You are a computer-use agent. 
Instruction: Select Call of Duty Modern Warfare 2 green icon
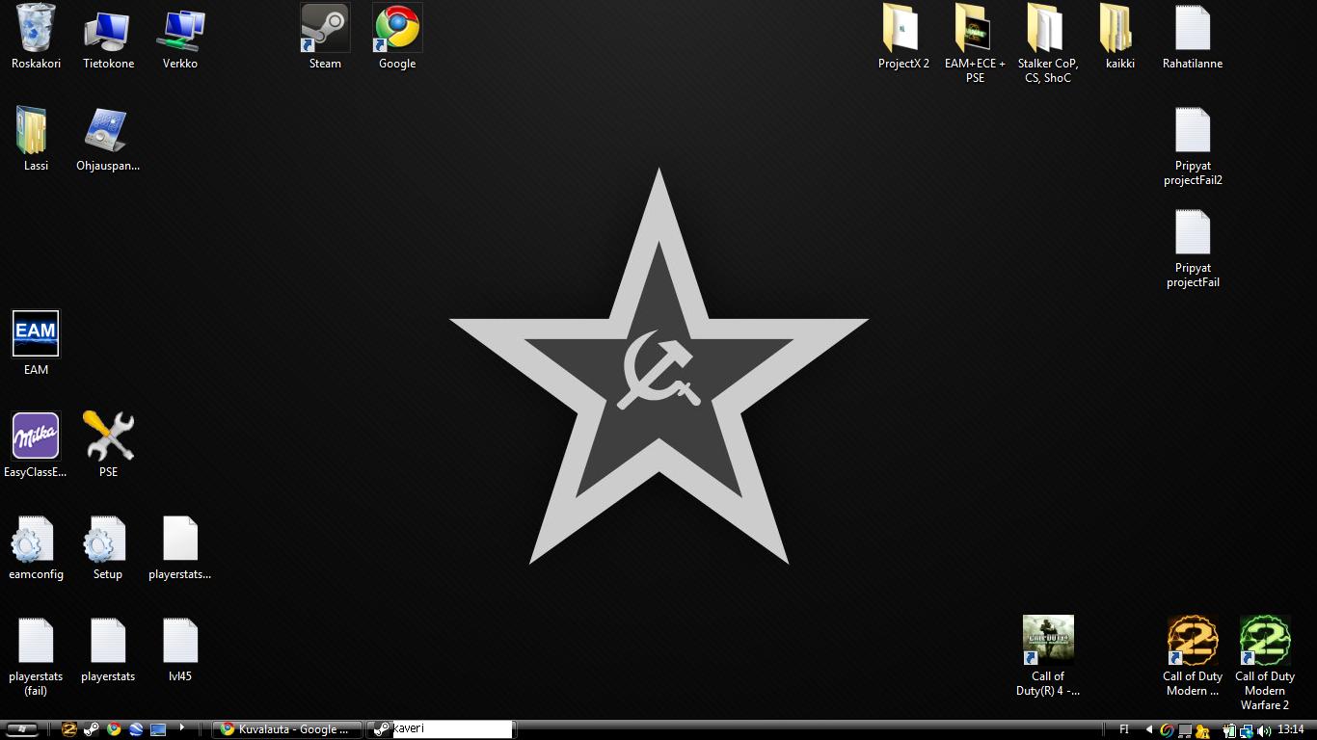coord(1265,641)
